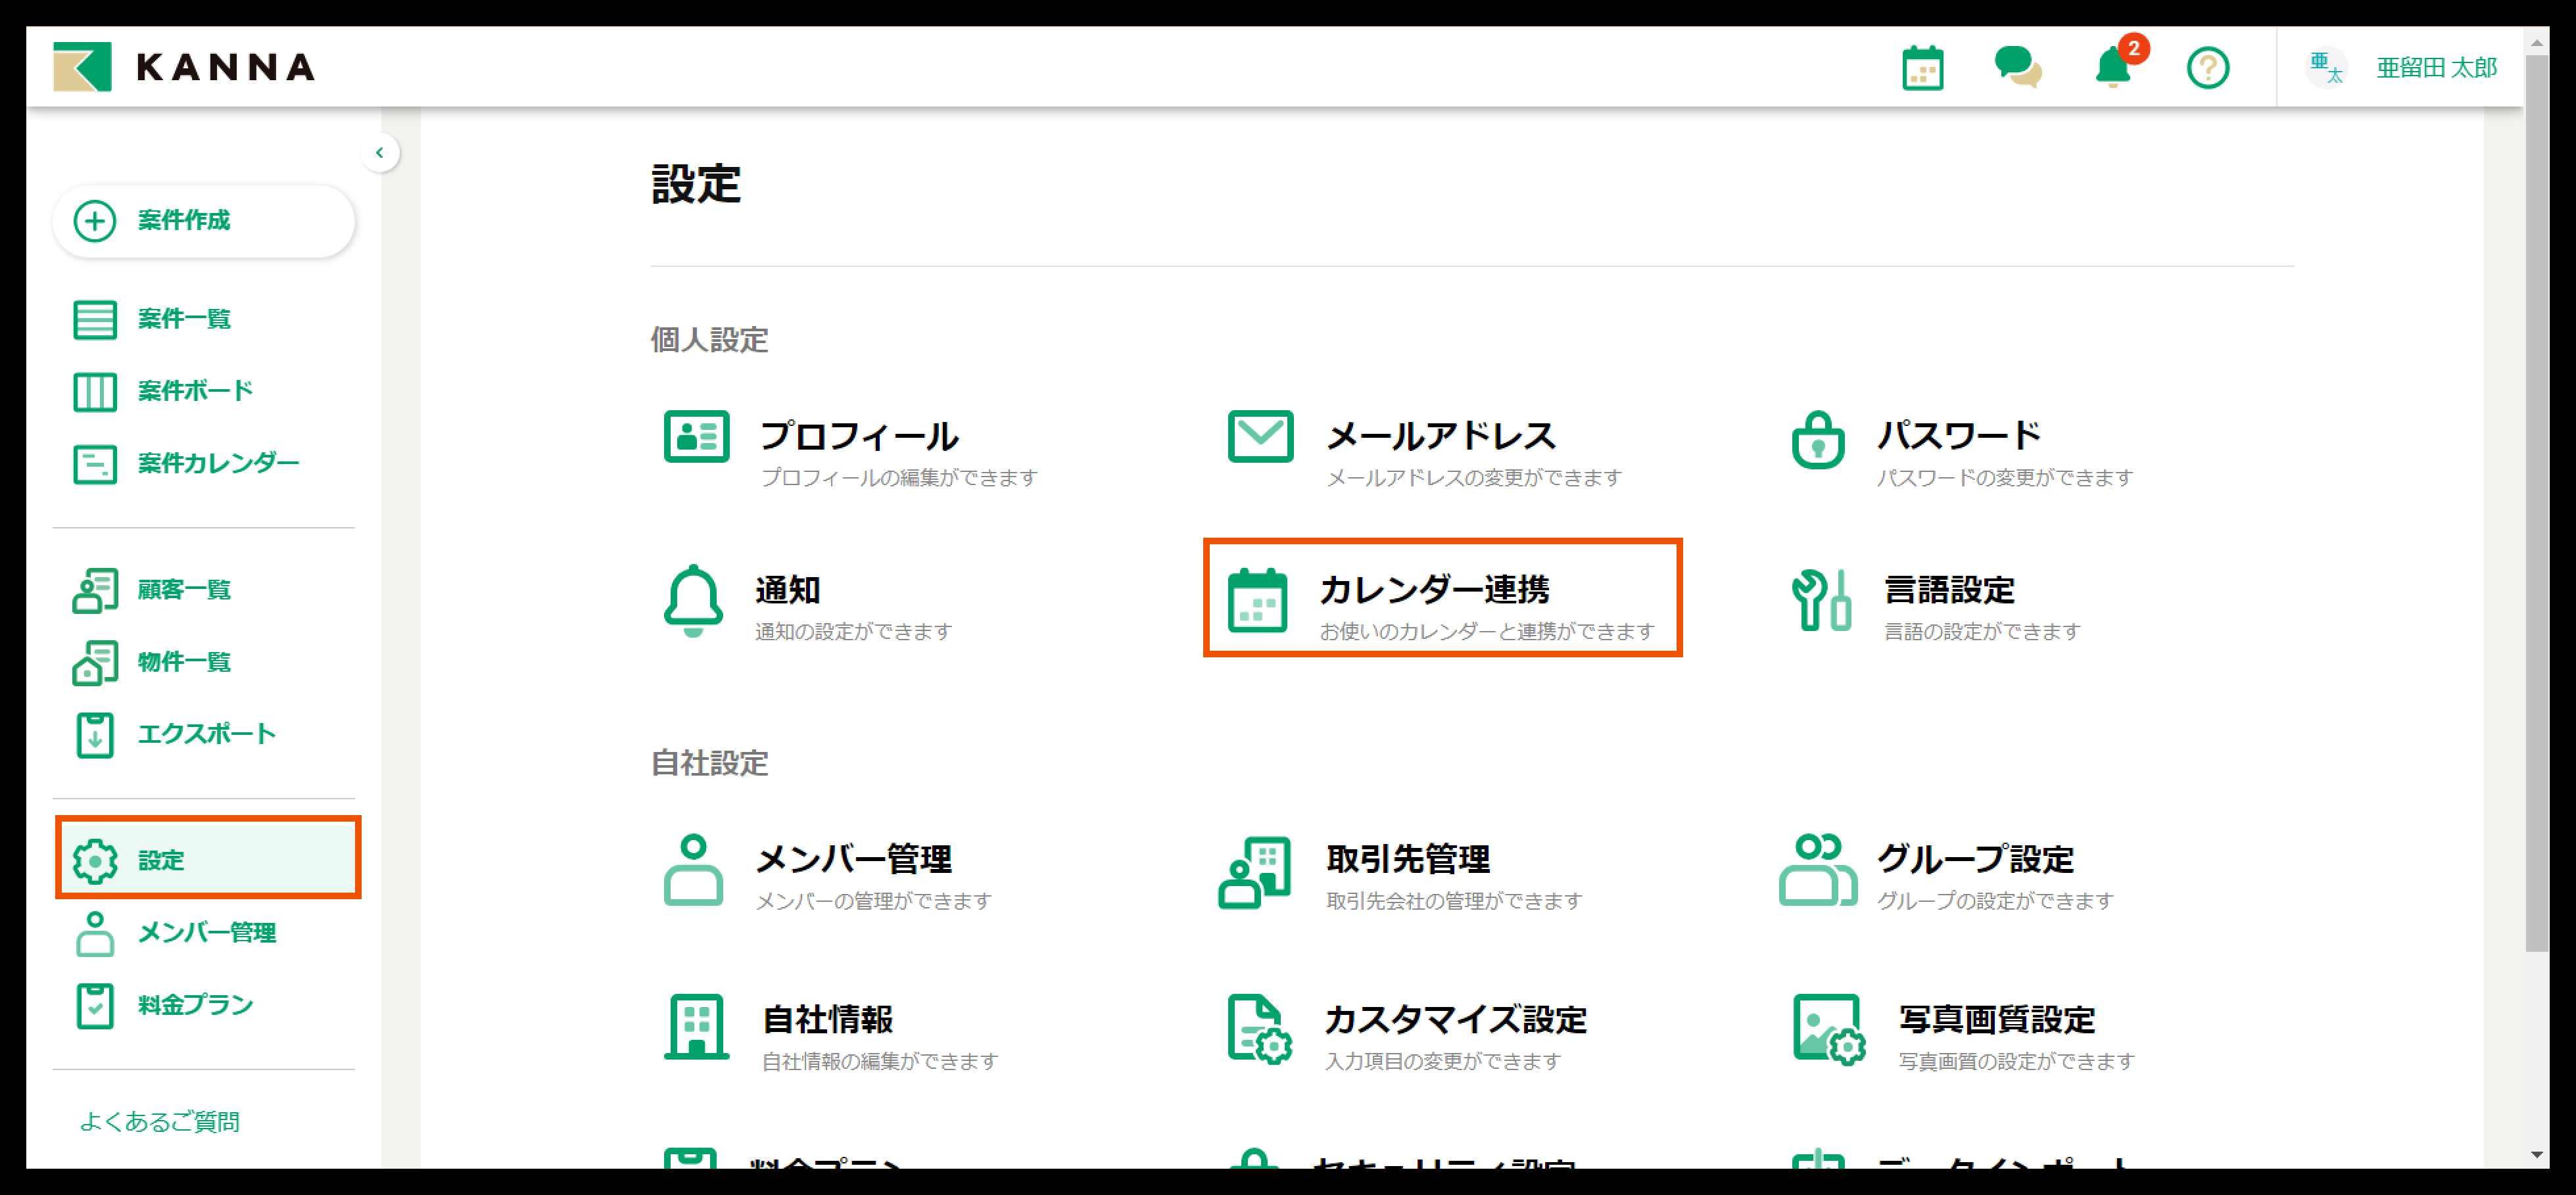The image size is (2576, 1195).
Task: Click the Mail Address envelope icon
Action: point(1260,437)
